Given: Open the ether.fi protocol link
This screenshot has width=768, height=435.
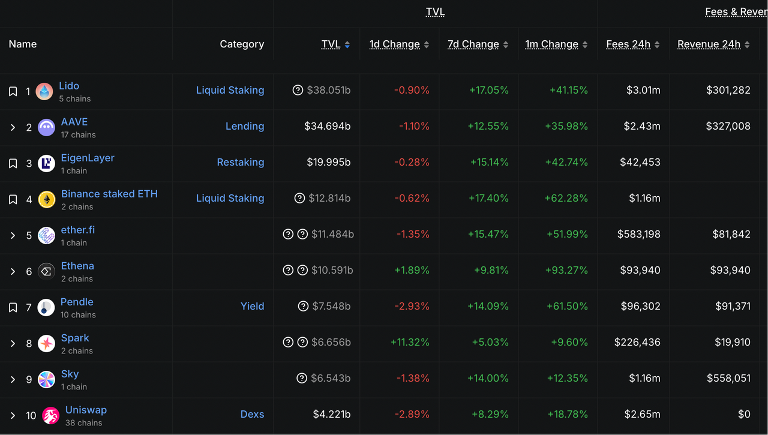Looking at the screenshot, I should click(x=78, y=230).
